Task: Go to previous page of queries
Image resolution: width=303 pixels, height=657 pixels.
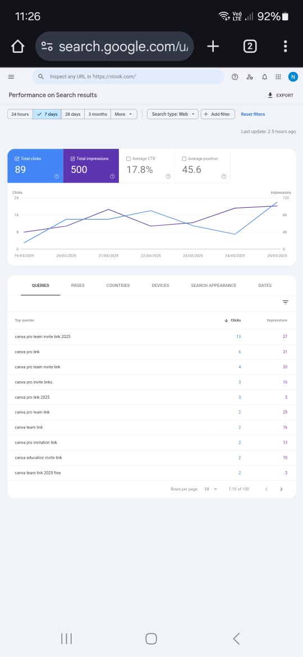Action: [266, 489]
